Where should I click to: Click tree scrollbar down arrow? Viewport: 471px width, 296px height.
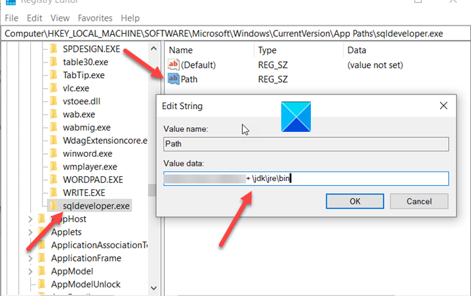(153, 288)
